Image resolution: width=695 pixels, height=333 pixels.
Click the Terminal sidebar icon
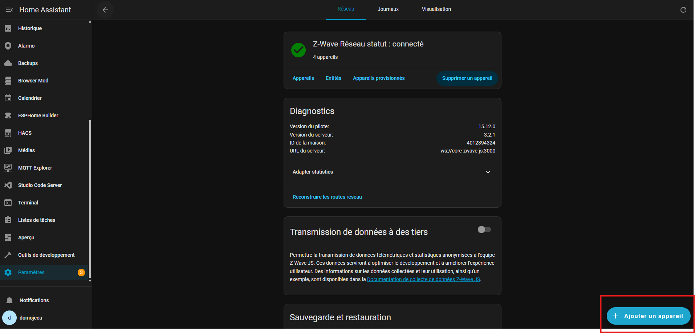(8, 203)
